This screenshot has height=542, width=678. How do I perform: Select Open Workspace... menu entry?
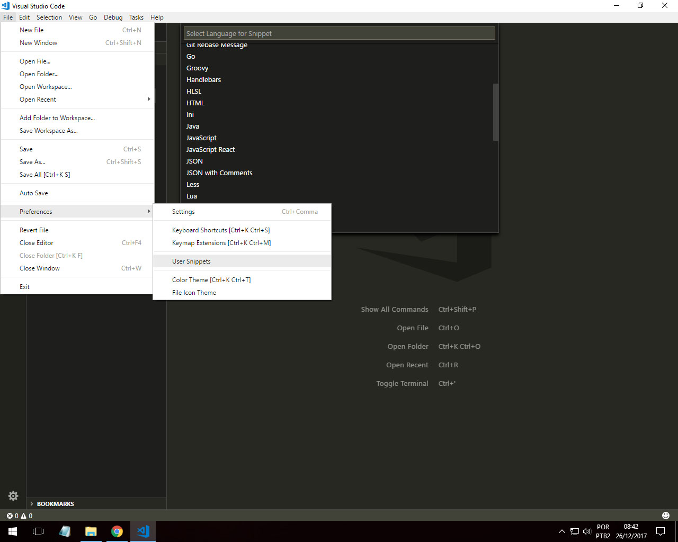(x=77, y=87)
